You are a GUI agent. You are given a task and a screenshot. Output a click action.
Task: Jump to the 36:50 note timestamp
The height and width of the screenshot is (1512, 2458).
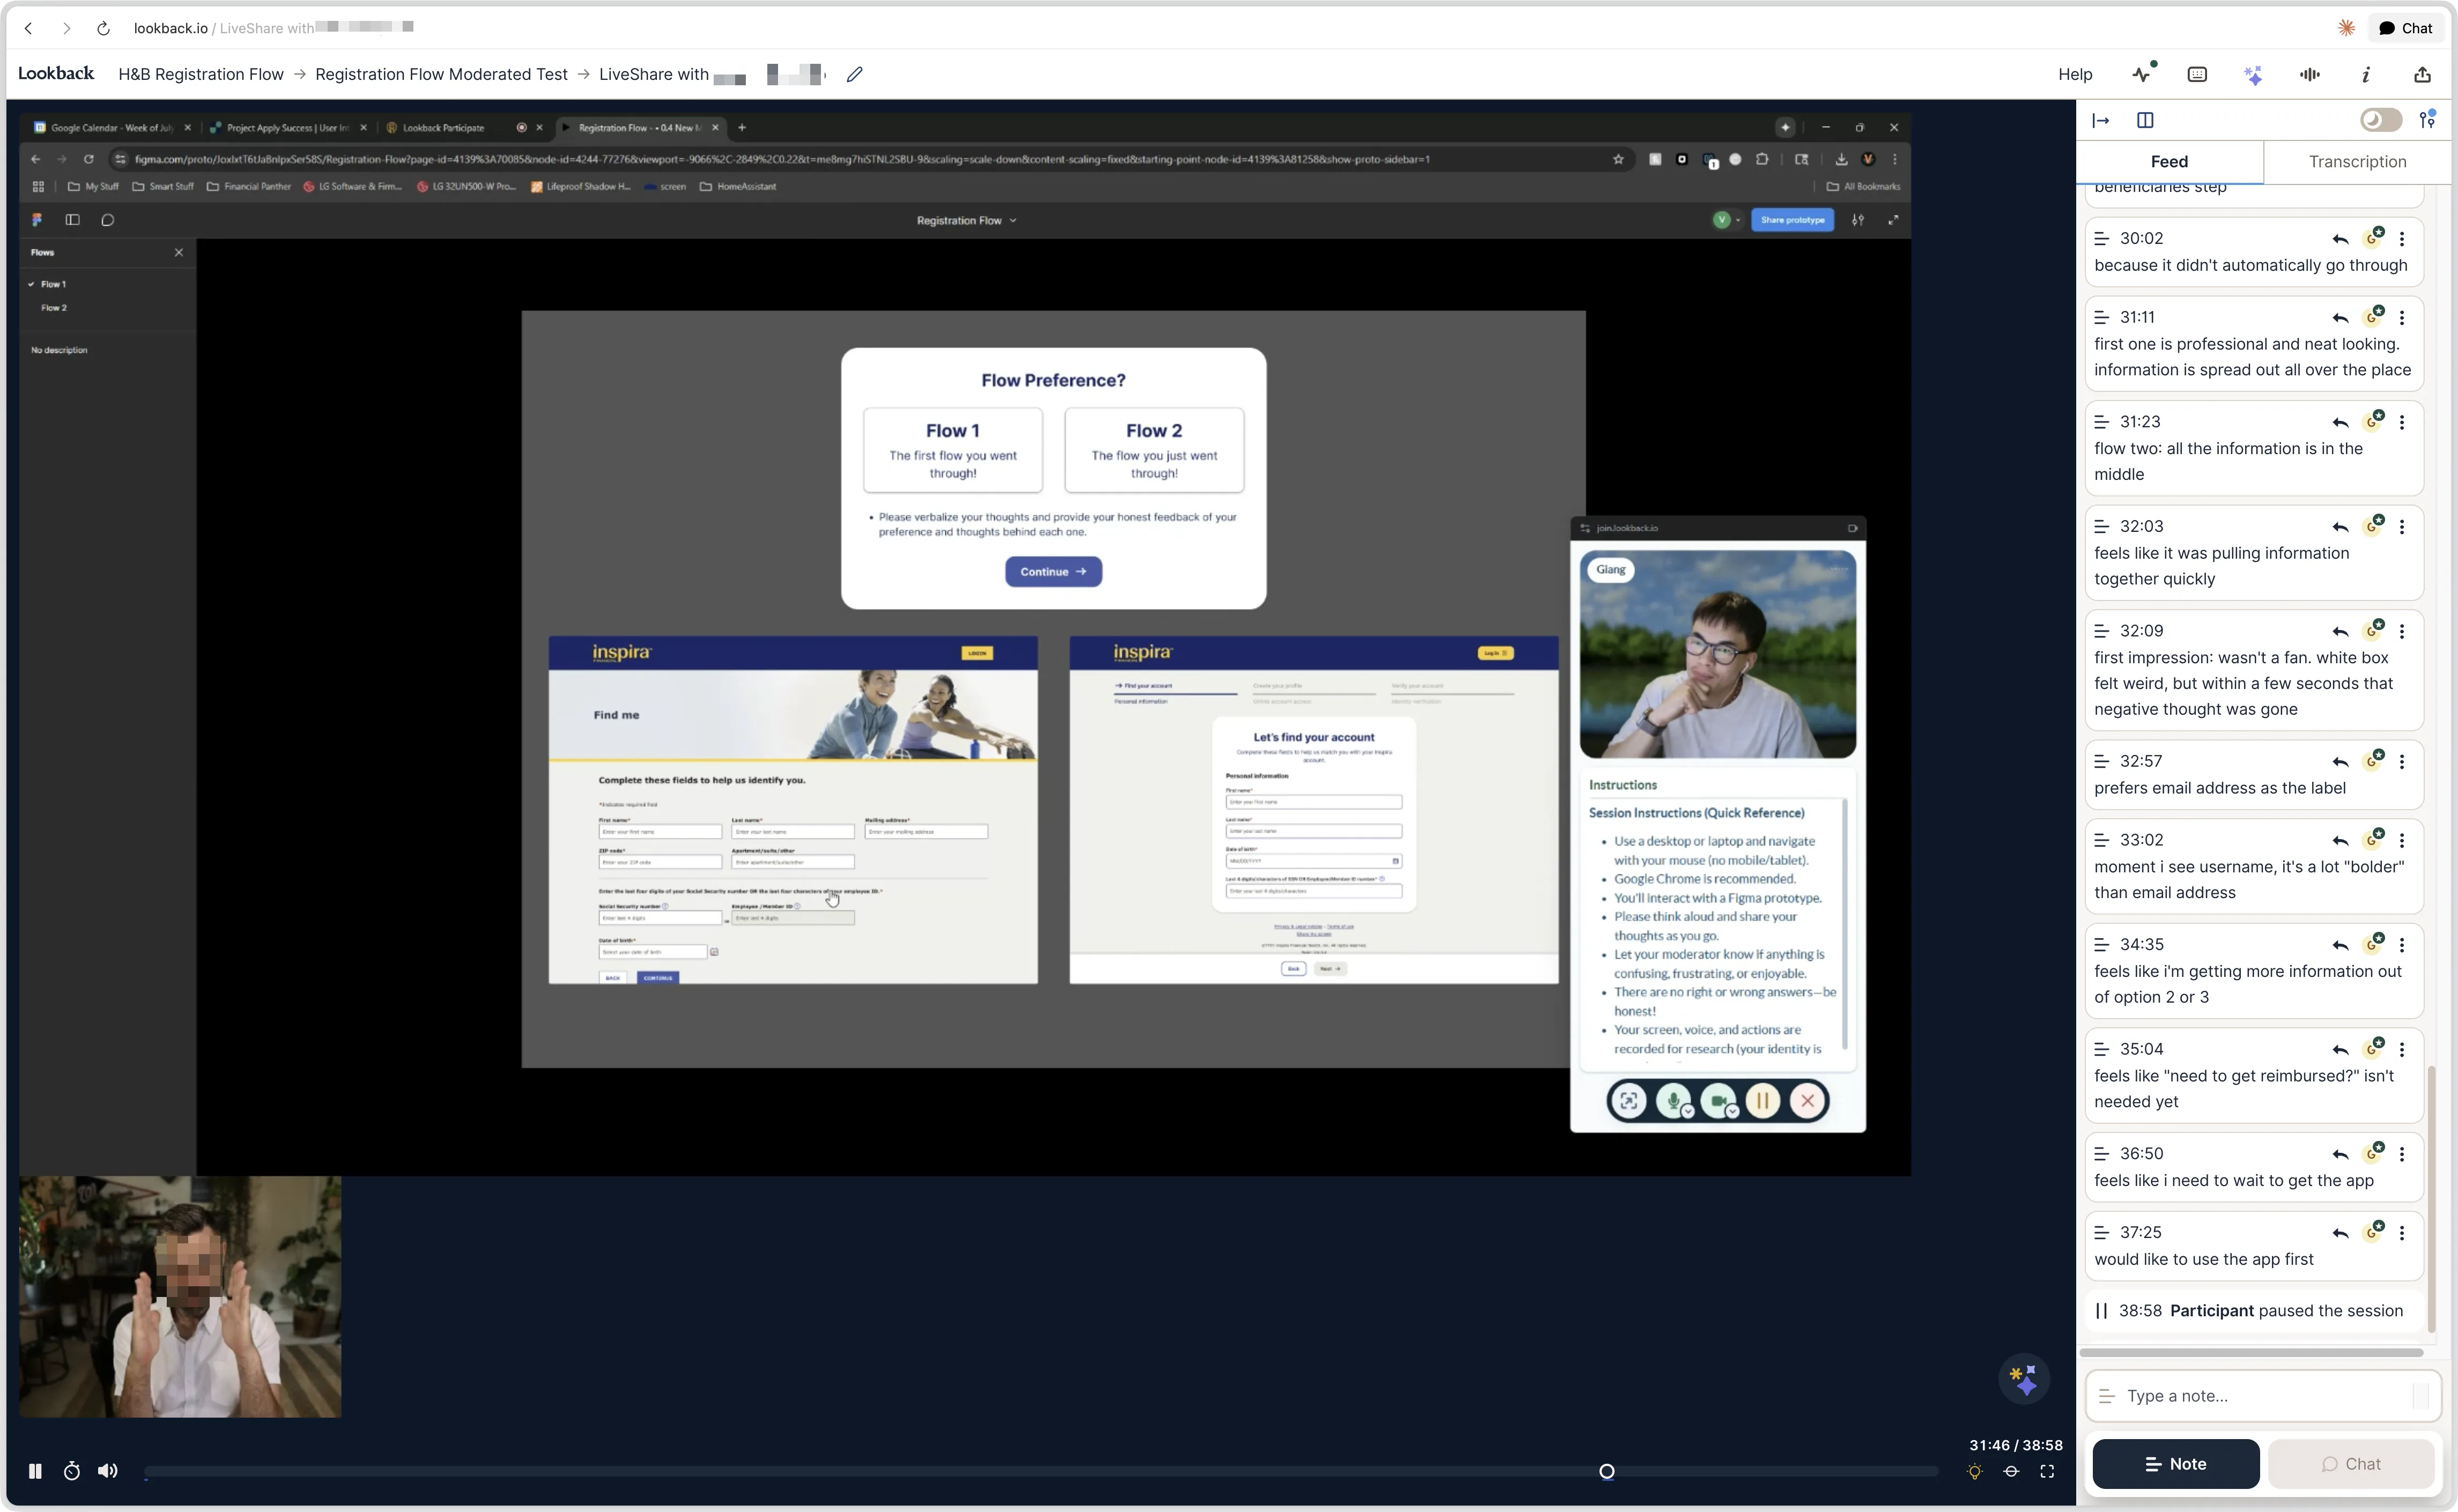[x=2141, y=1153]
